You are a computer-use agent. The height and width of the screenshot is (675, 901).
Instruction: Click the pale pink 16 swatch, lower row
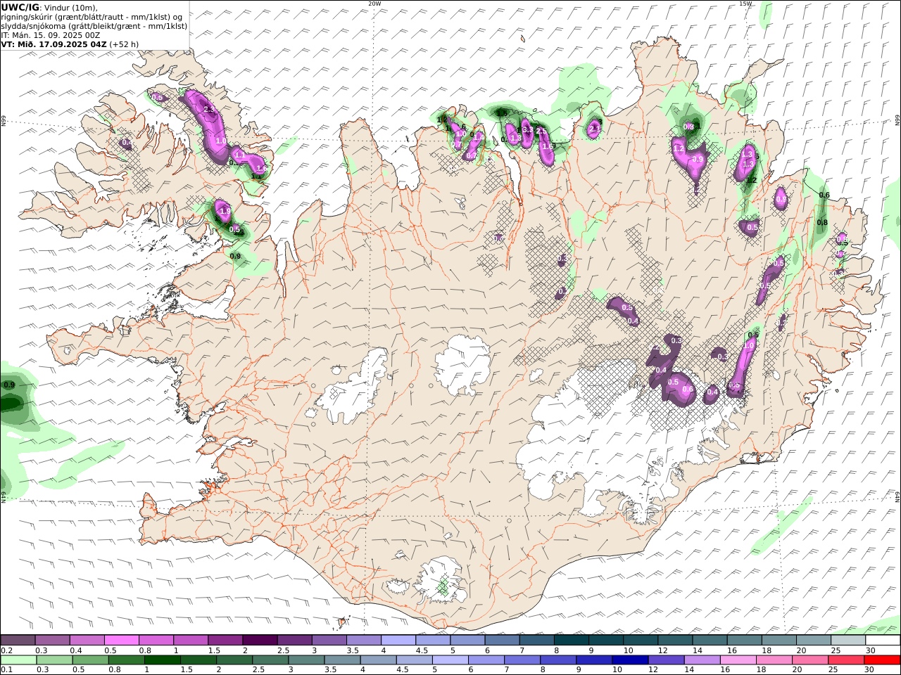pyautogui.click(x=738, y=660)
